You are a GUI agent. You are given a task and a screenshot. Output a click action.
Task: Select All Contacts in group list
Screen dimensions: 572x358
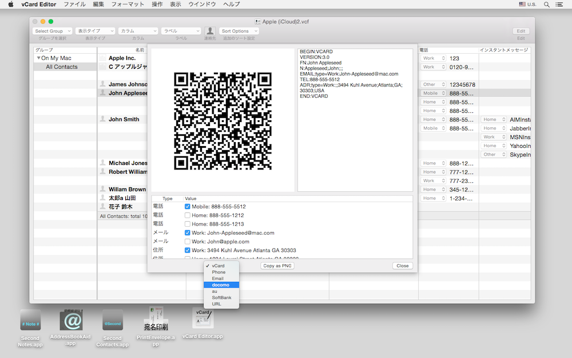(62, 67)
